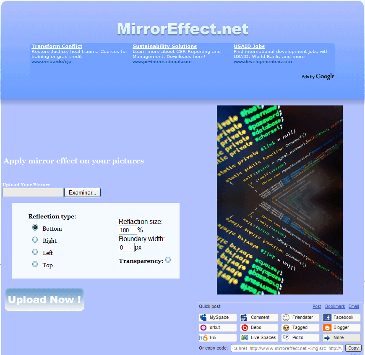Screen dimensions: 365x355
Task: Select the Bottom reflection type
Action: tap(35, 227)
